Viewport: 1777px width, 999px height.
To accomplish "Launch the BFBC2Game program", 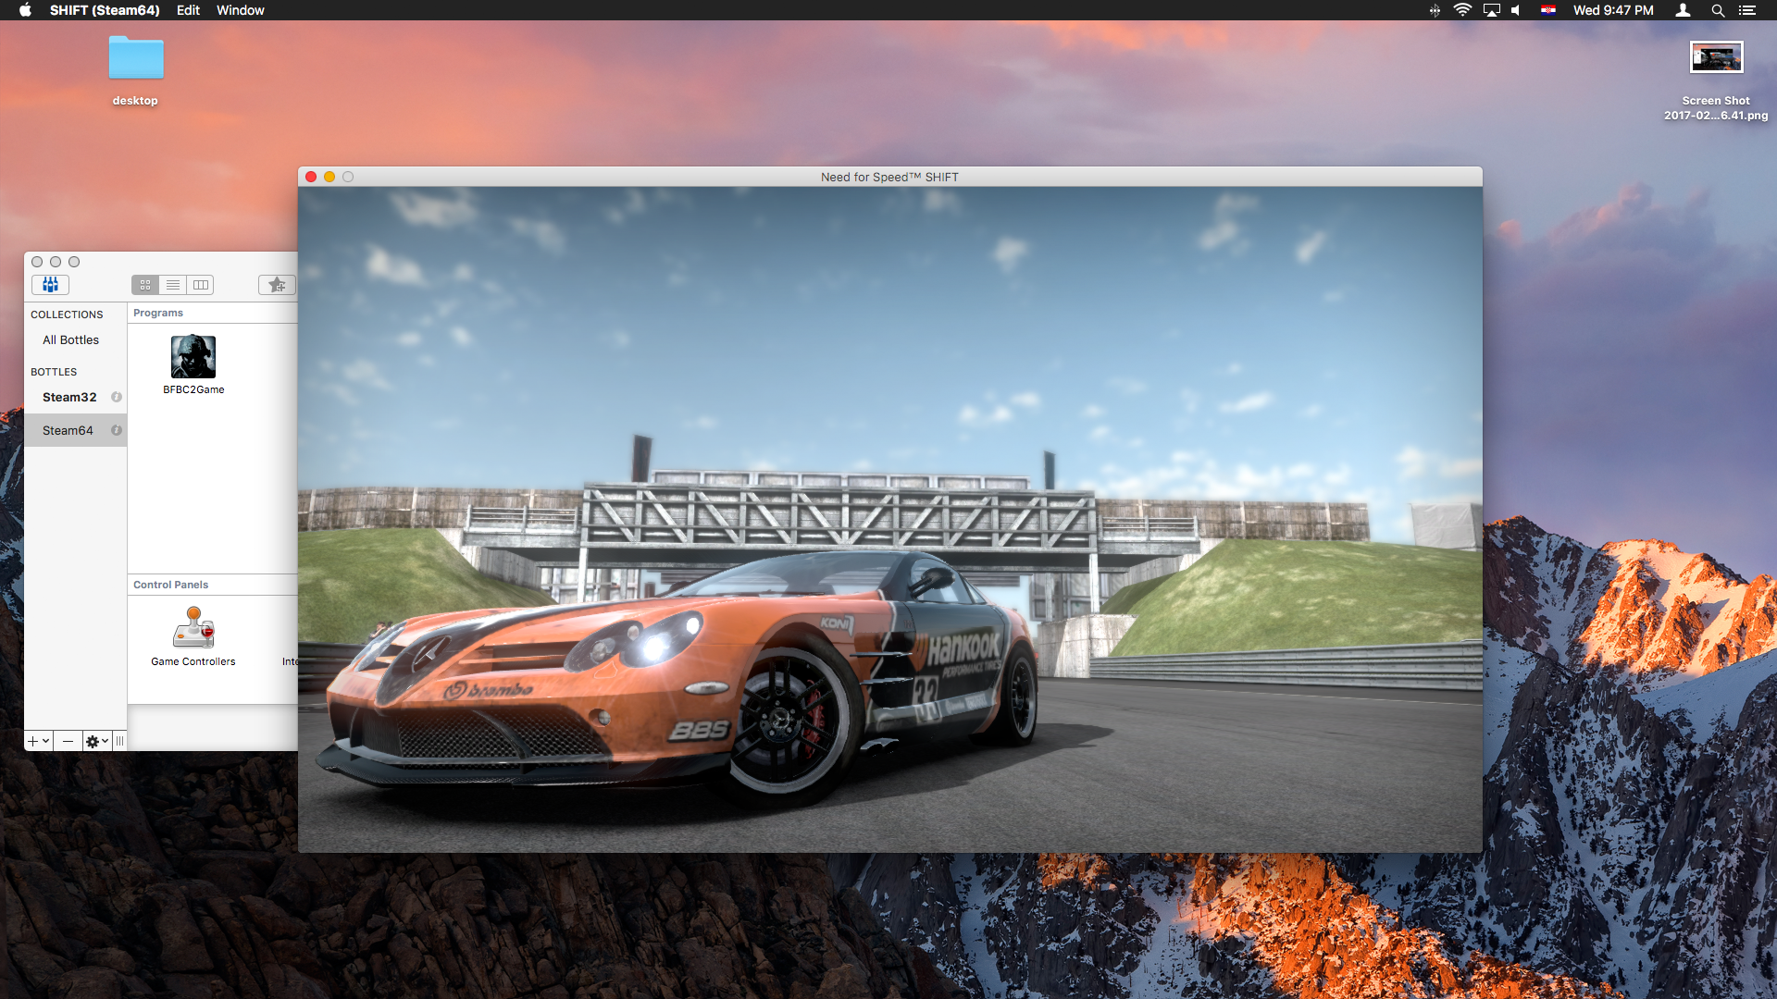I will [193, 356].
